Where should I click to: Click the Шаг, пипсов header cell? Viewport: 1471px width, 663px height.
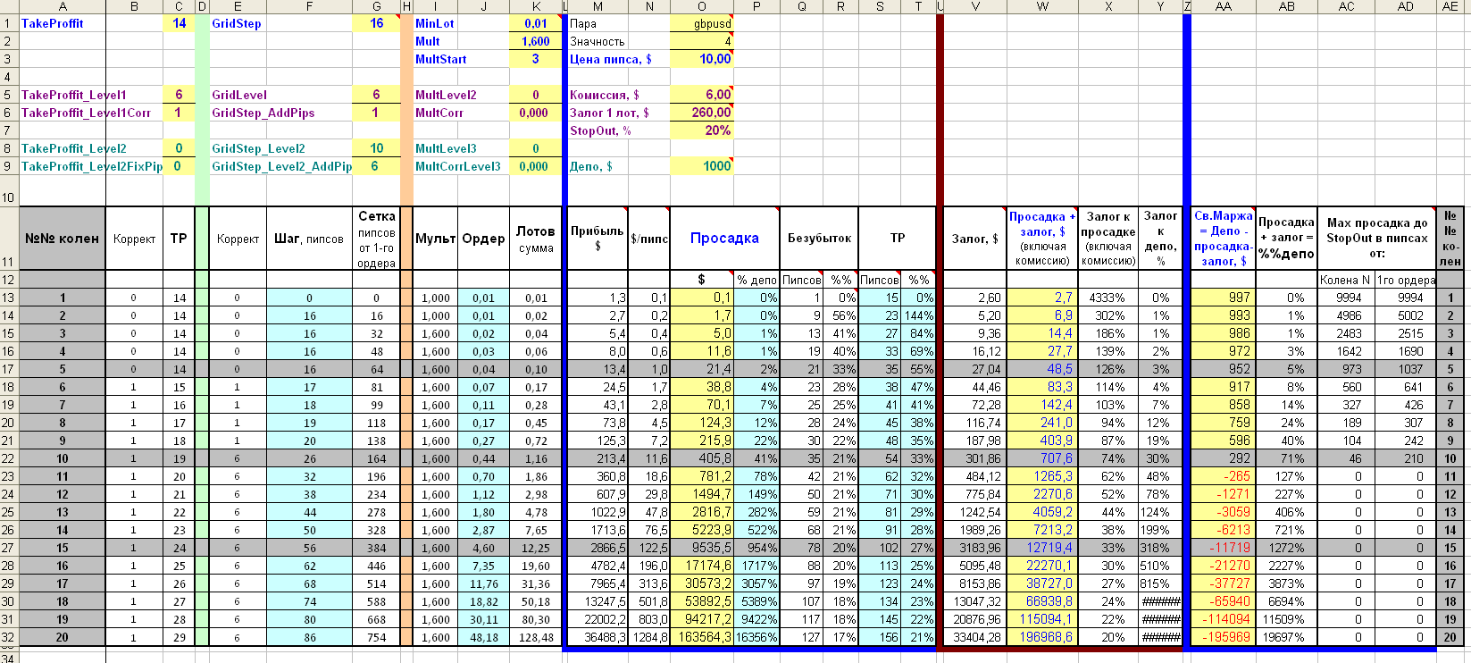point(309,239)
